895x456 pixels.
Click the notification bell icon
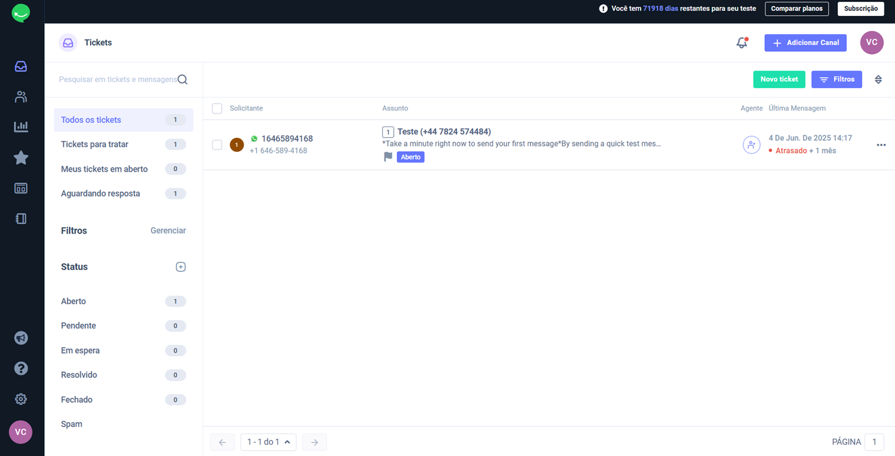[x=742, y=43]
